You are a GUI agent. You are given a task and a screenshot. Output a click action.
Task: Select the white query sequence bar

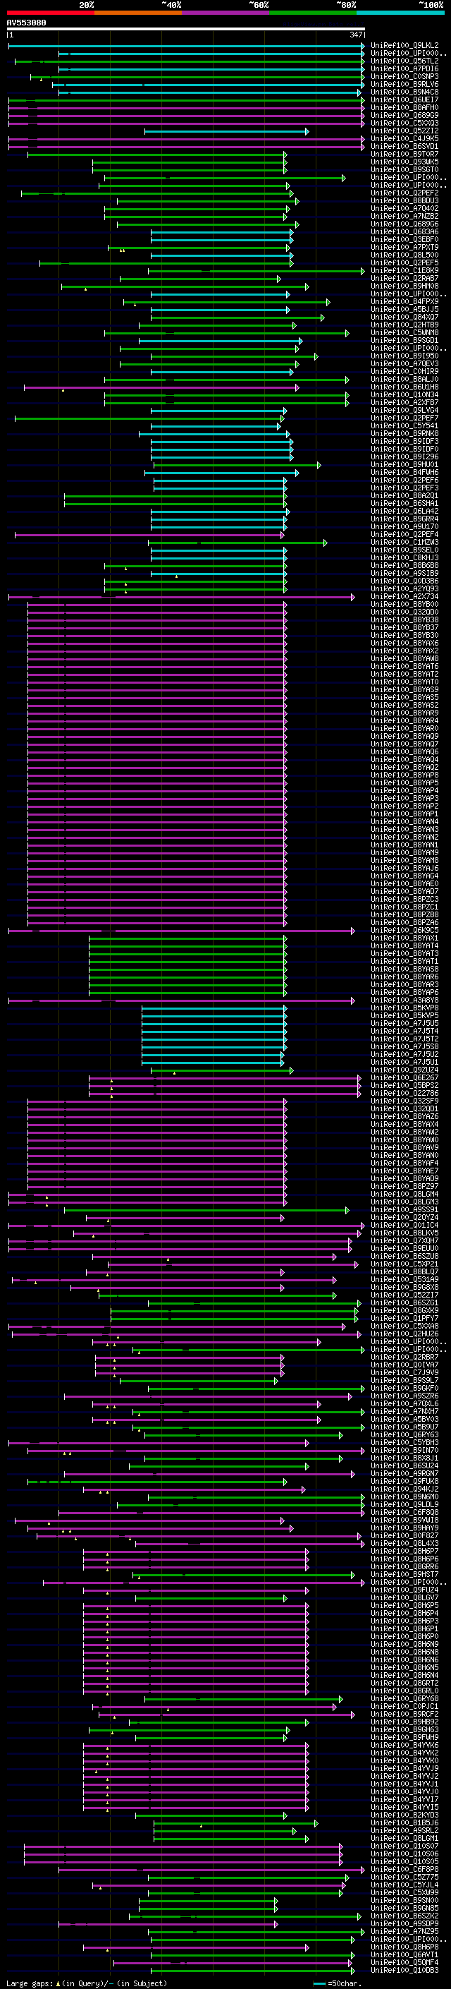(186, 30)
